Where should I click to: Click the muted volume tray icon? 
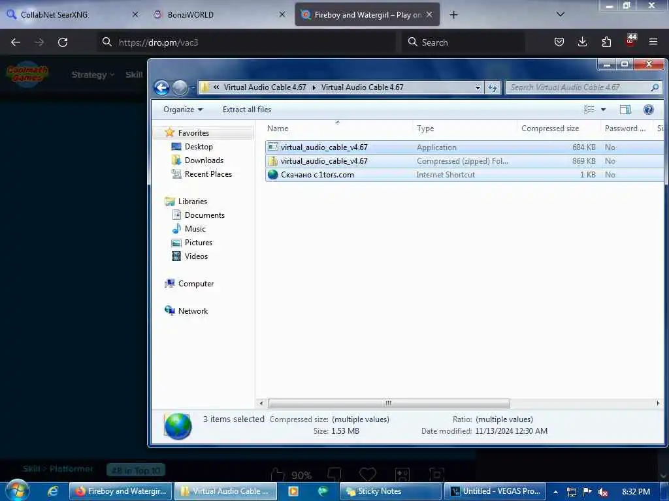(603, 492)
